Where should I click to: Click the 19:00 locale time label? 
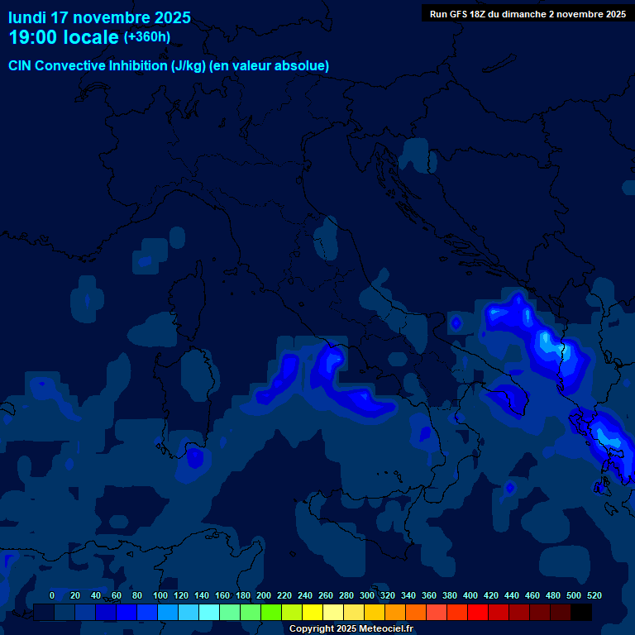pos(64,38)
